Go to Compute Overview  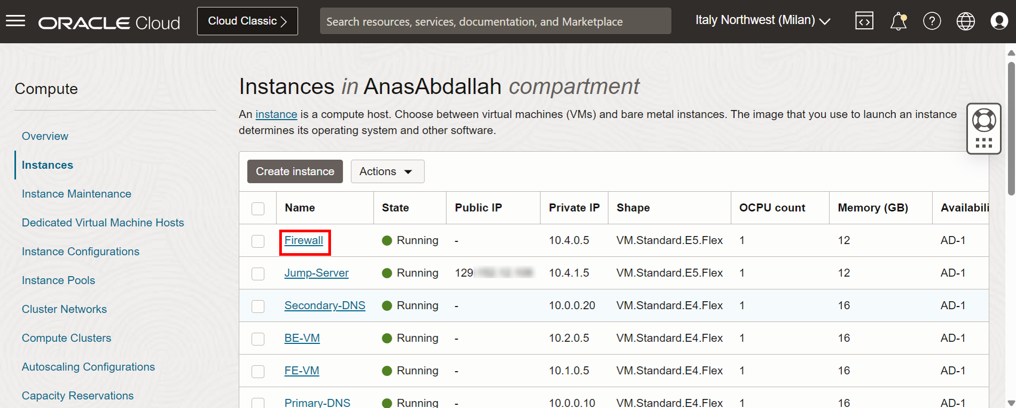coord(45,136)
